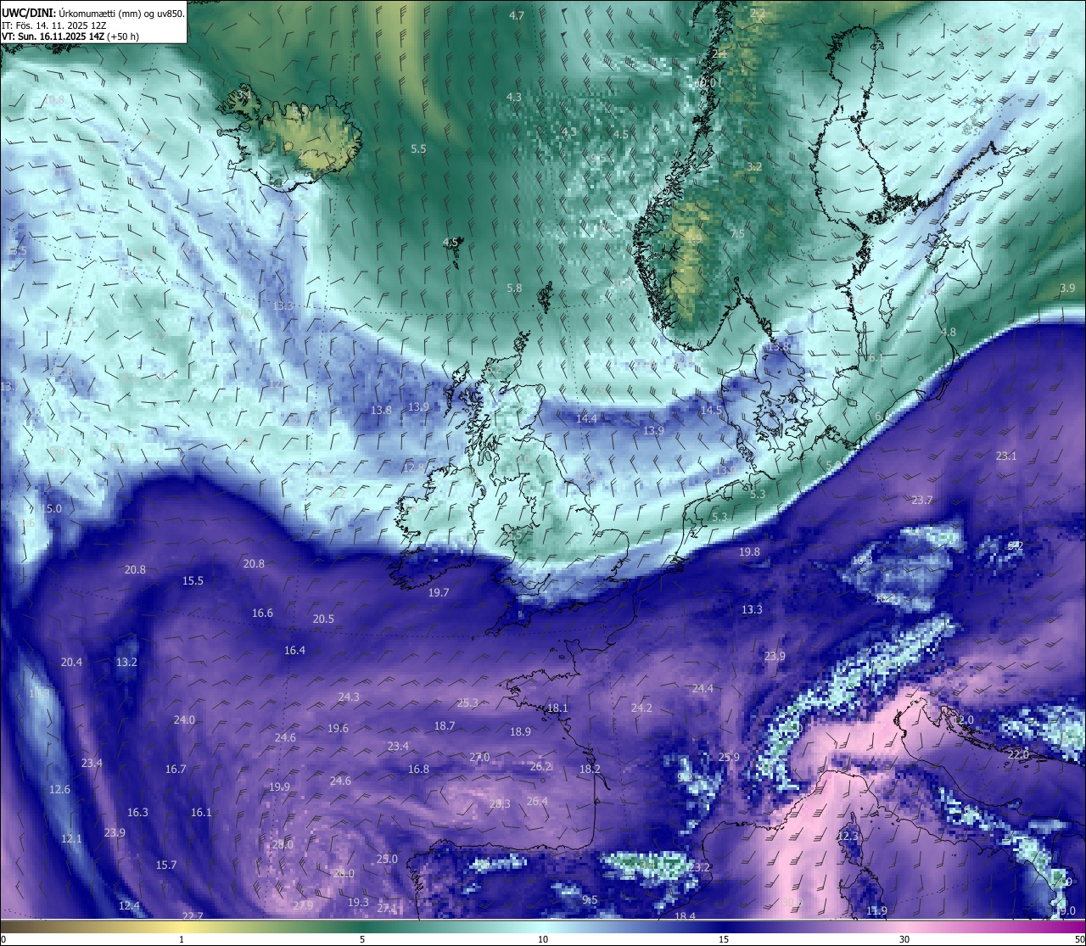The height and width of the screenshot is (946, 1086).
Task: Click the map value '18.2' on the French coast
Action: coord(590,769)
